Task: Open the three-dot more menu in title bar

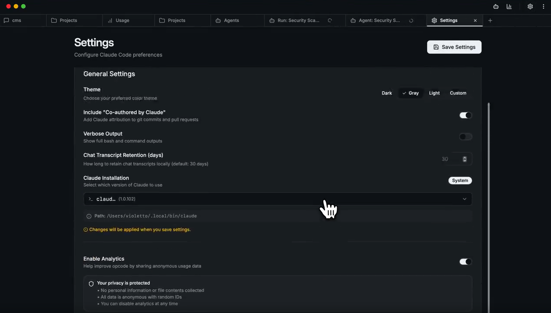Action: (x=543, y=7)
